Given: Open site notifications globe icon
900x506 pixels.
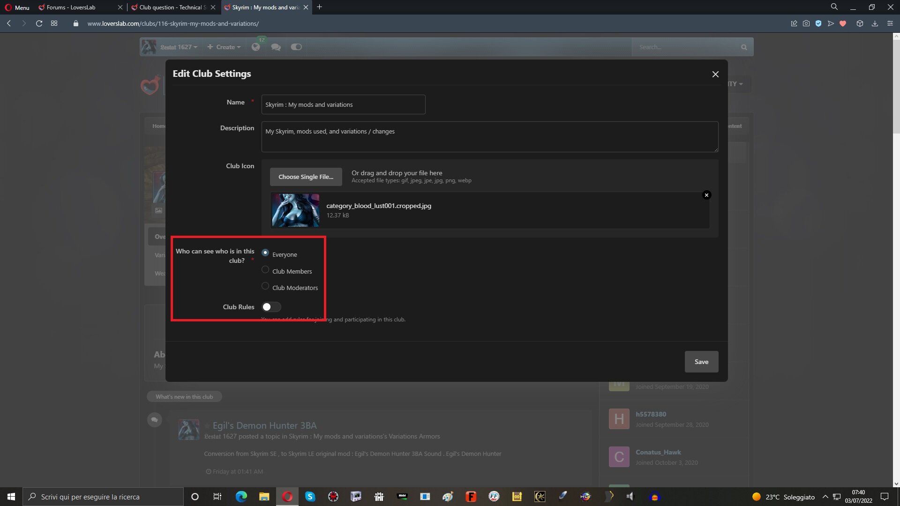Looking at the screenshot, I should 256,47.
